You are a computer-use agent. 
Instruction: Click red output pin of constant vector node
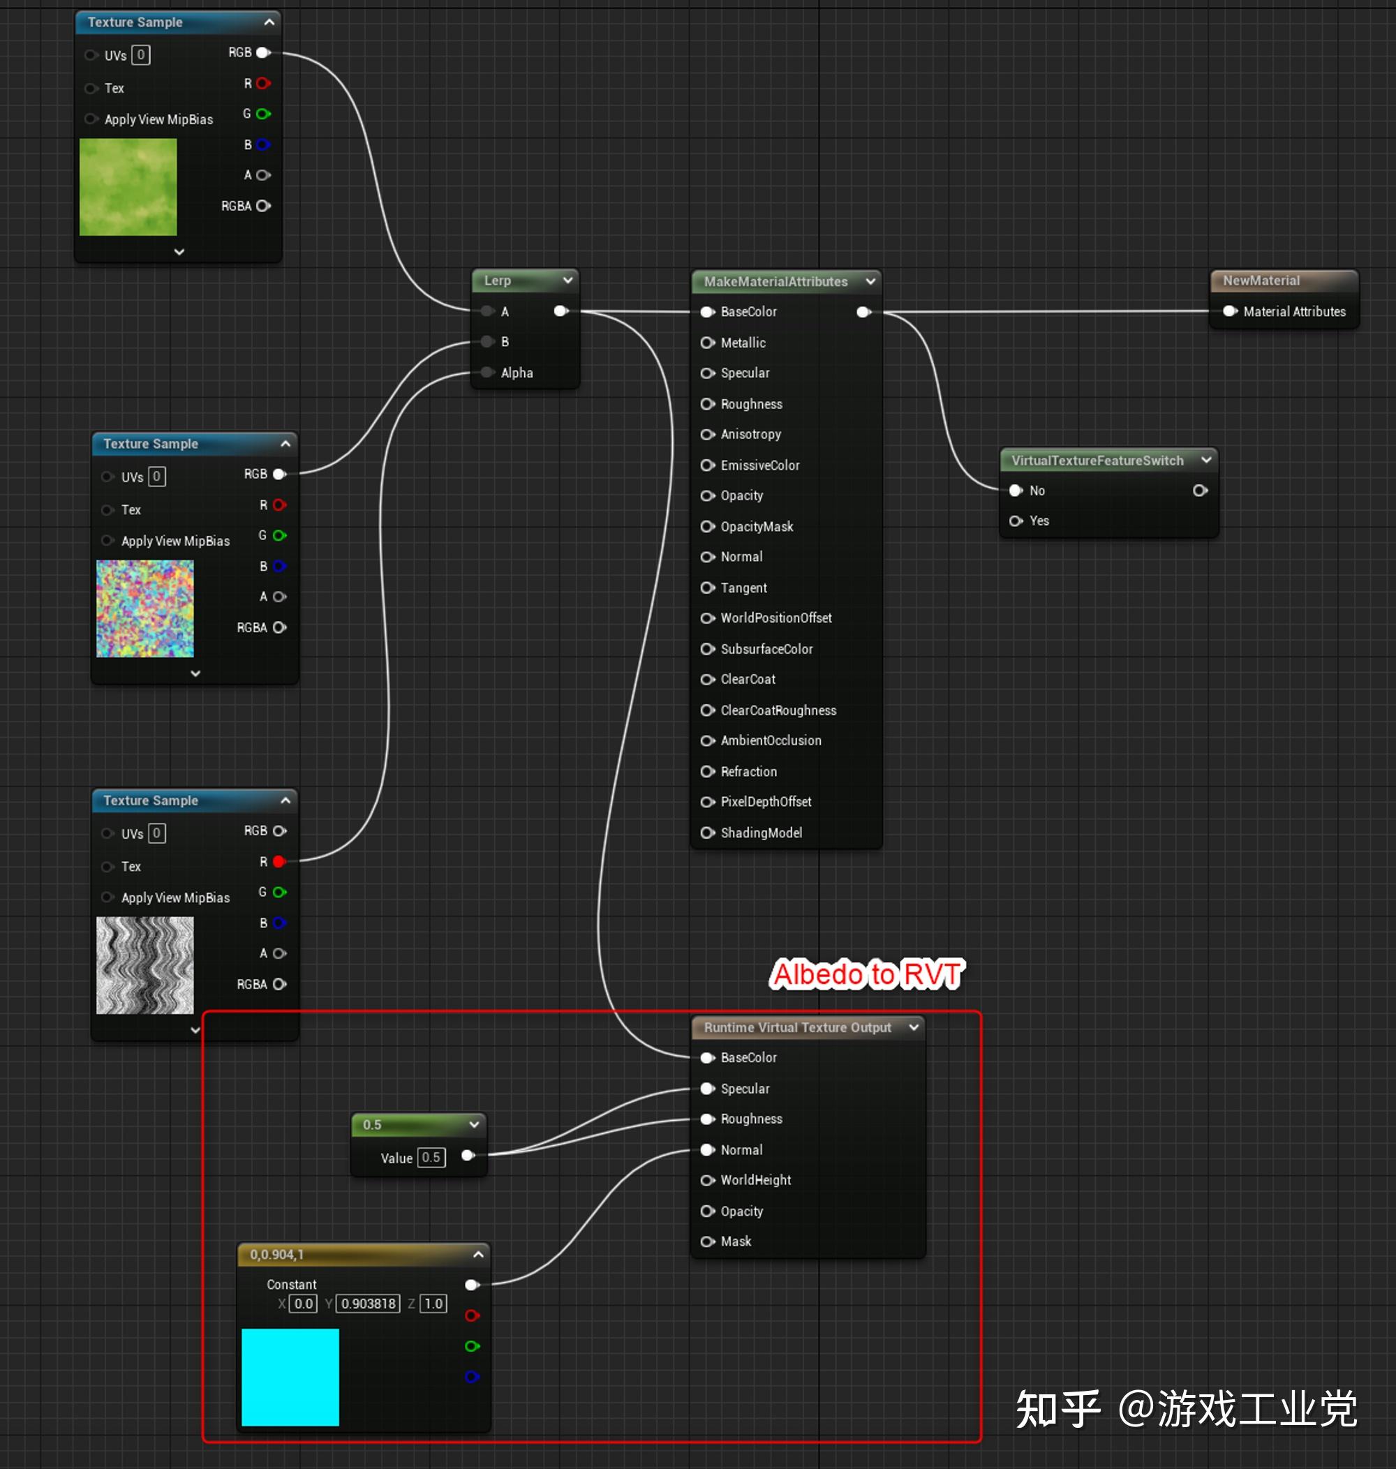tap(472, 1315)
